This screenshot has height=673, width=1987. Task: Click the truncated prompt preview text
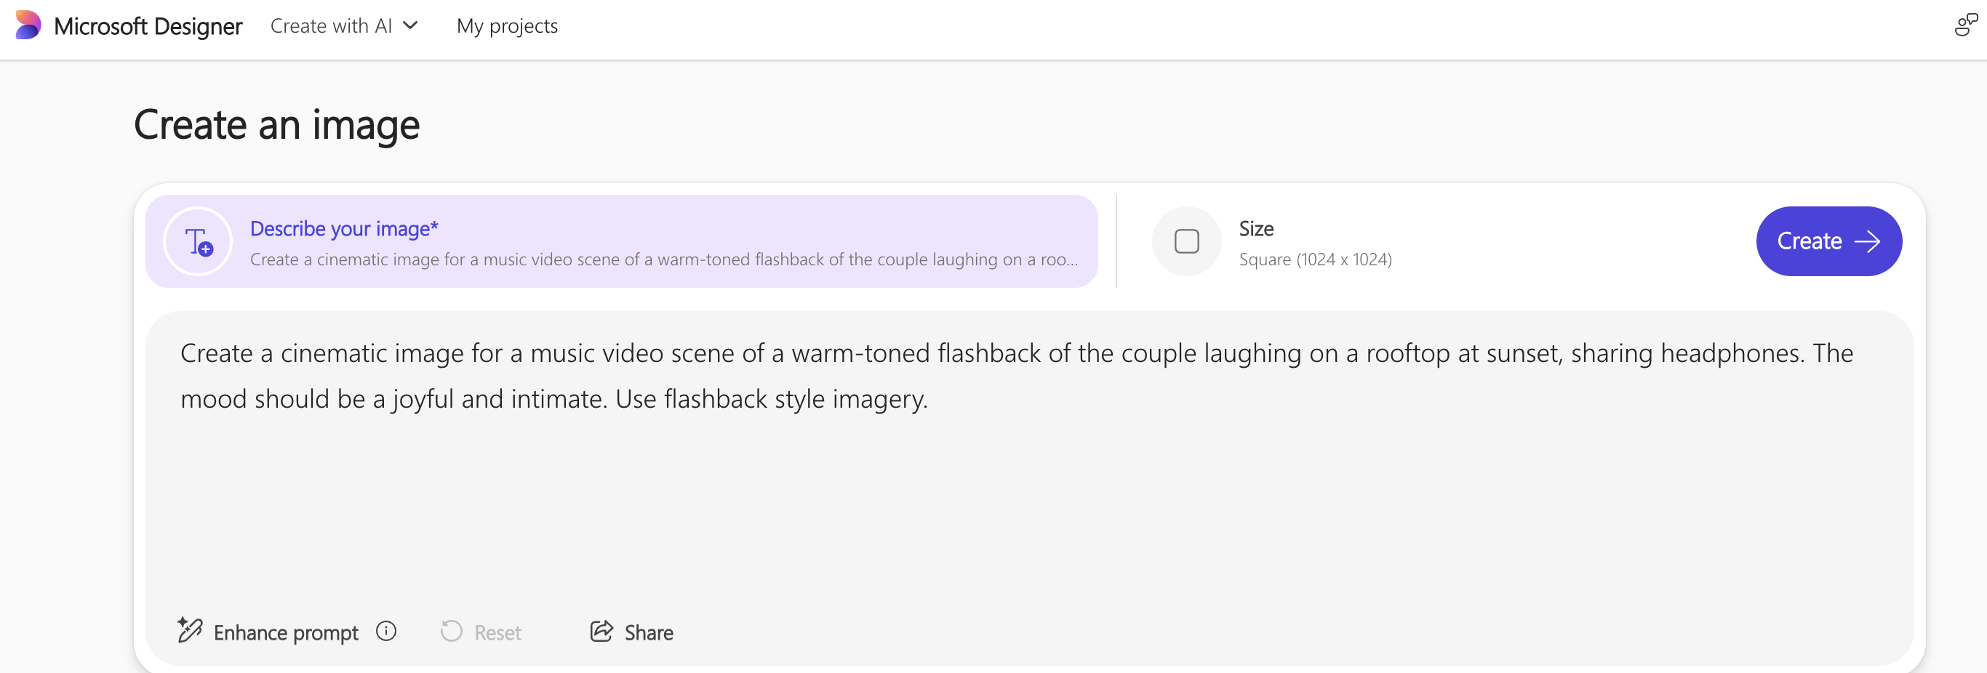[x=663, y=259]
